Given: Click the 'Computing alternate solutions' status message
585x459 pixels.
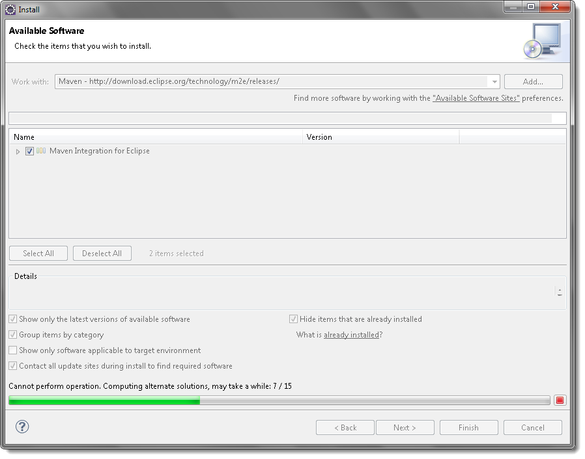Looking at the screenshot, I should point(150,386).
